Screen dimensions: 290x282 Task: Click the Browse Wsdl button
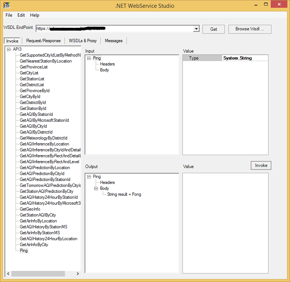(250, 29)
